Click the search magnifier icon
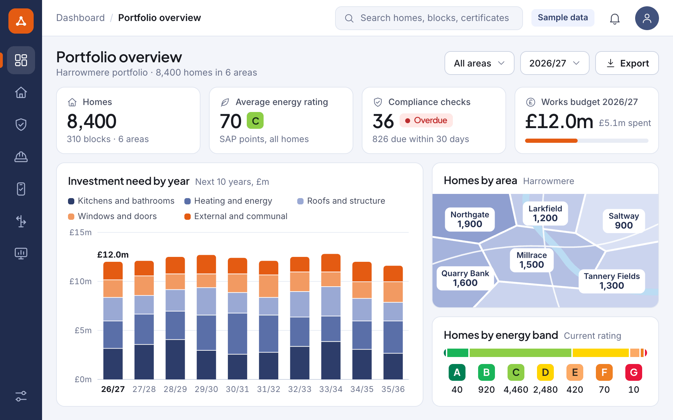The image size is (673, 420). pos(349,18)
